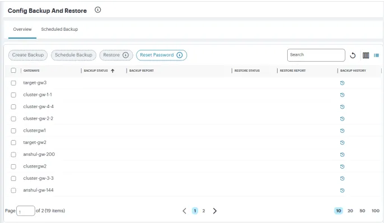Switch to the Overview tab

pyautogui.click(x=22, y=29)
